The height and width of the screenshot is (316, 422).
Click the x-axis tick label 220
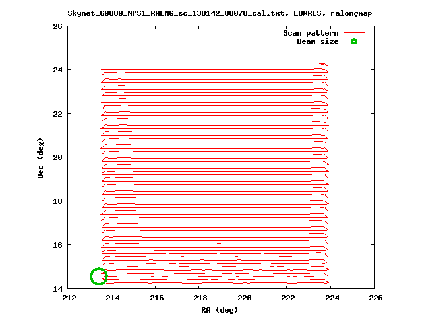(x=245, y=298)
